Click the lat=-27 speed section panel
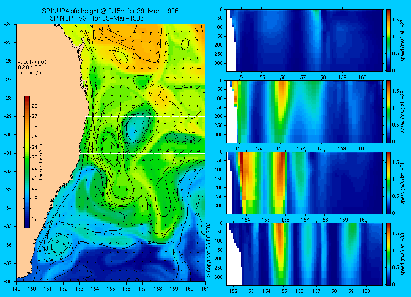 [x=304, y=40]
